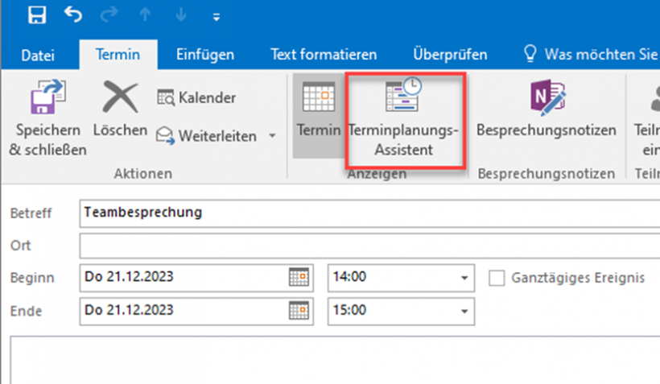Screen dimensions: 660x384
Task: Open the Ende date calendar picker
Action: point(299,311)
